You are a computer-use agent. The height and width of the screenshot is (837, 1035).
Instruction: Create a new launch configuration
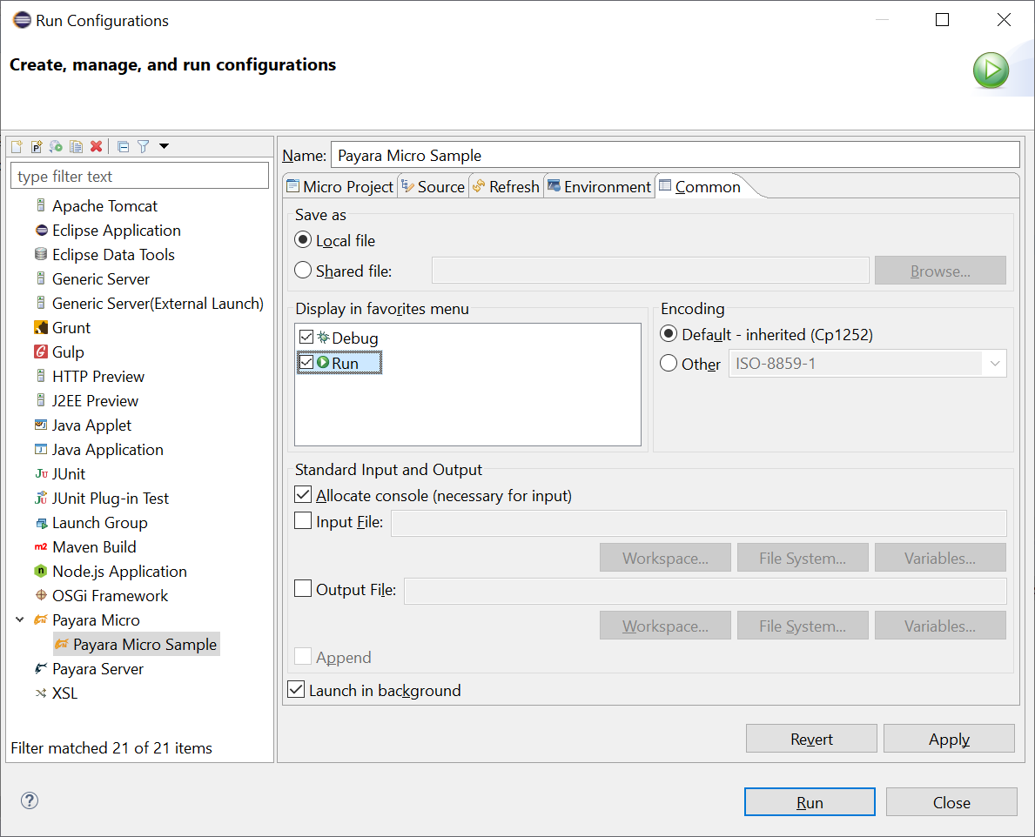(16, 146)
